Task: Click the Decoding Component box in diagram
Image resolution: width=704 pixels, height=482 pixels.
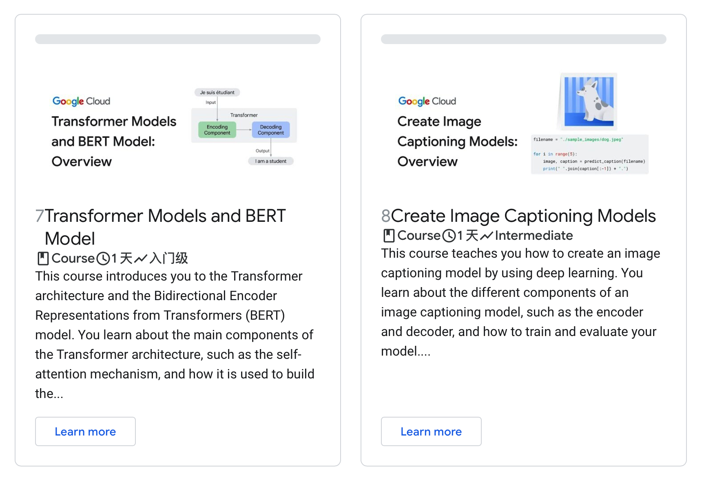Action: [271, 130]
